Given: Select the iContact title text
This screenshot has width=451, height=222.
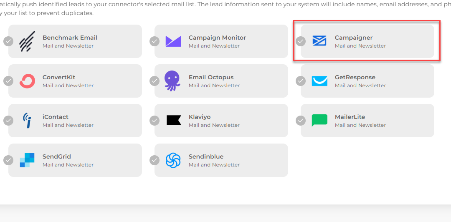Looking at the screenshot, I should click(56, 117).
